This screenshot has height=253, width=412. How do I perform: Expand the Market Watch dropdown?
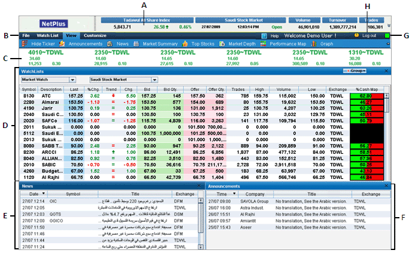[x=72, y=79]
